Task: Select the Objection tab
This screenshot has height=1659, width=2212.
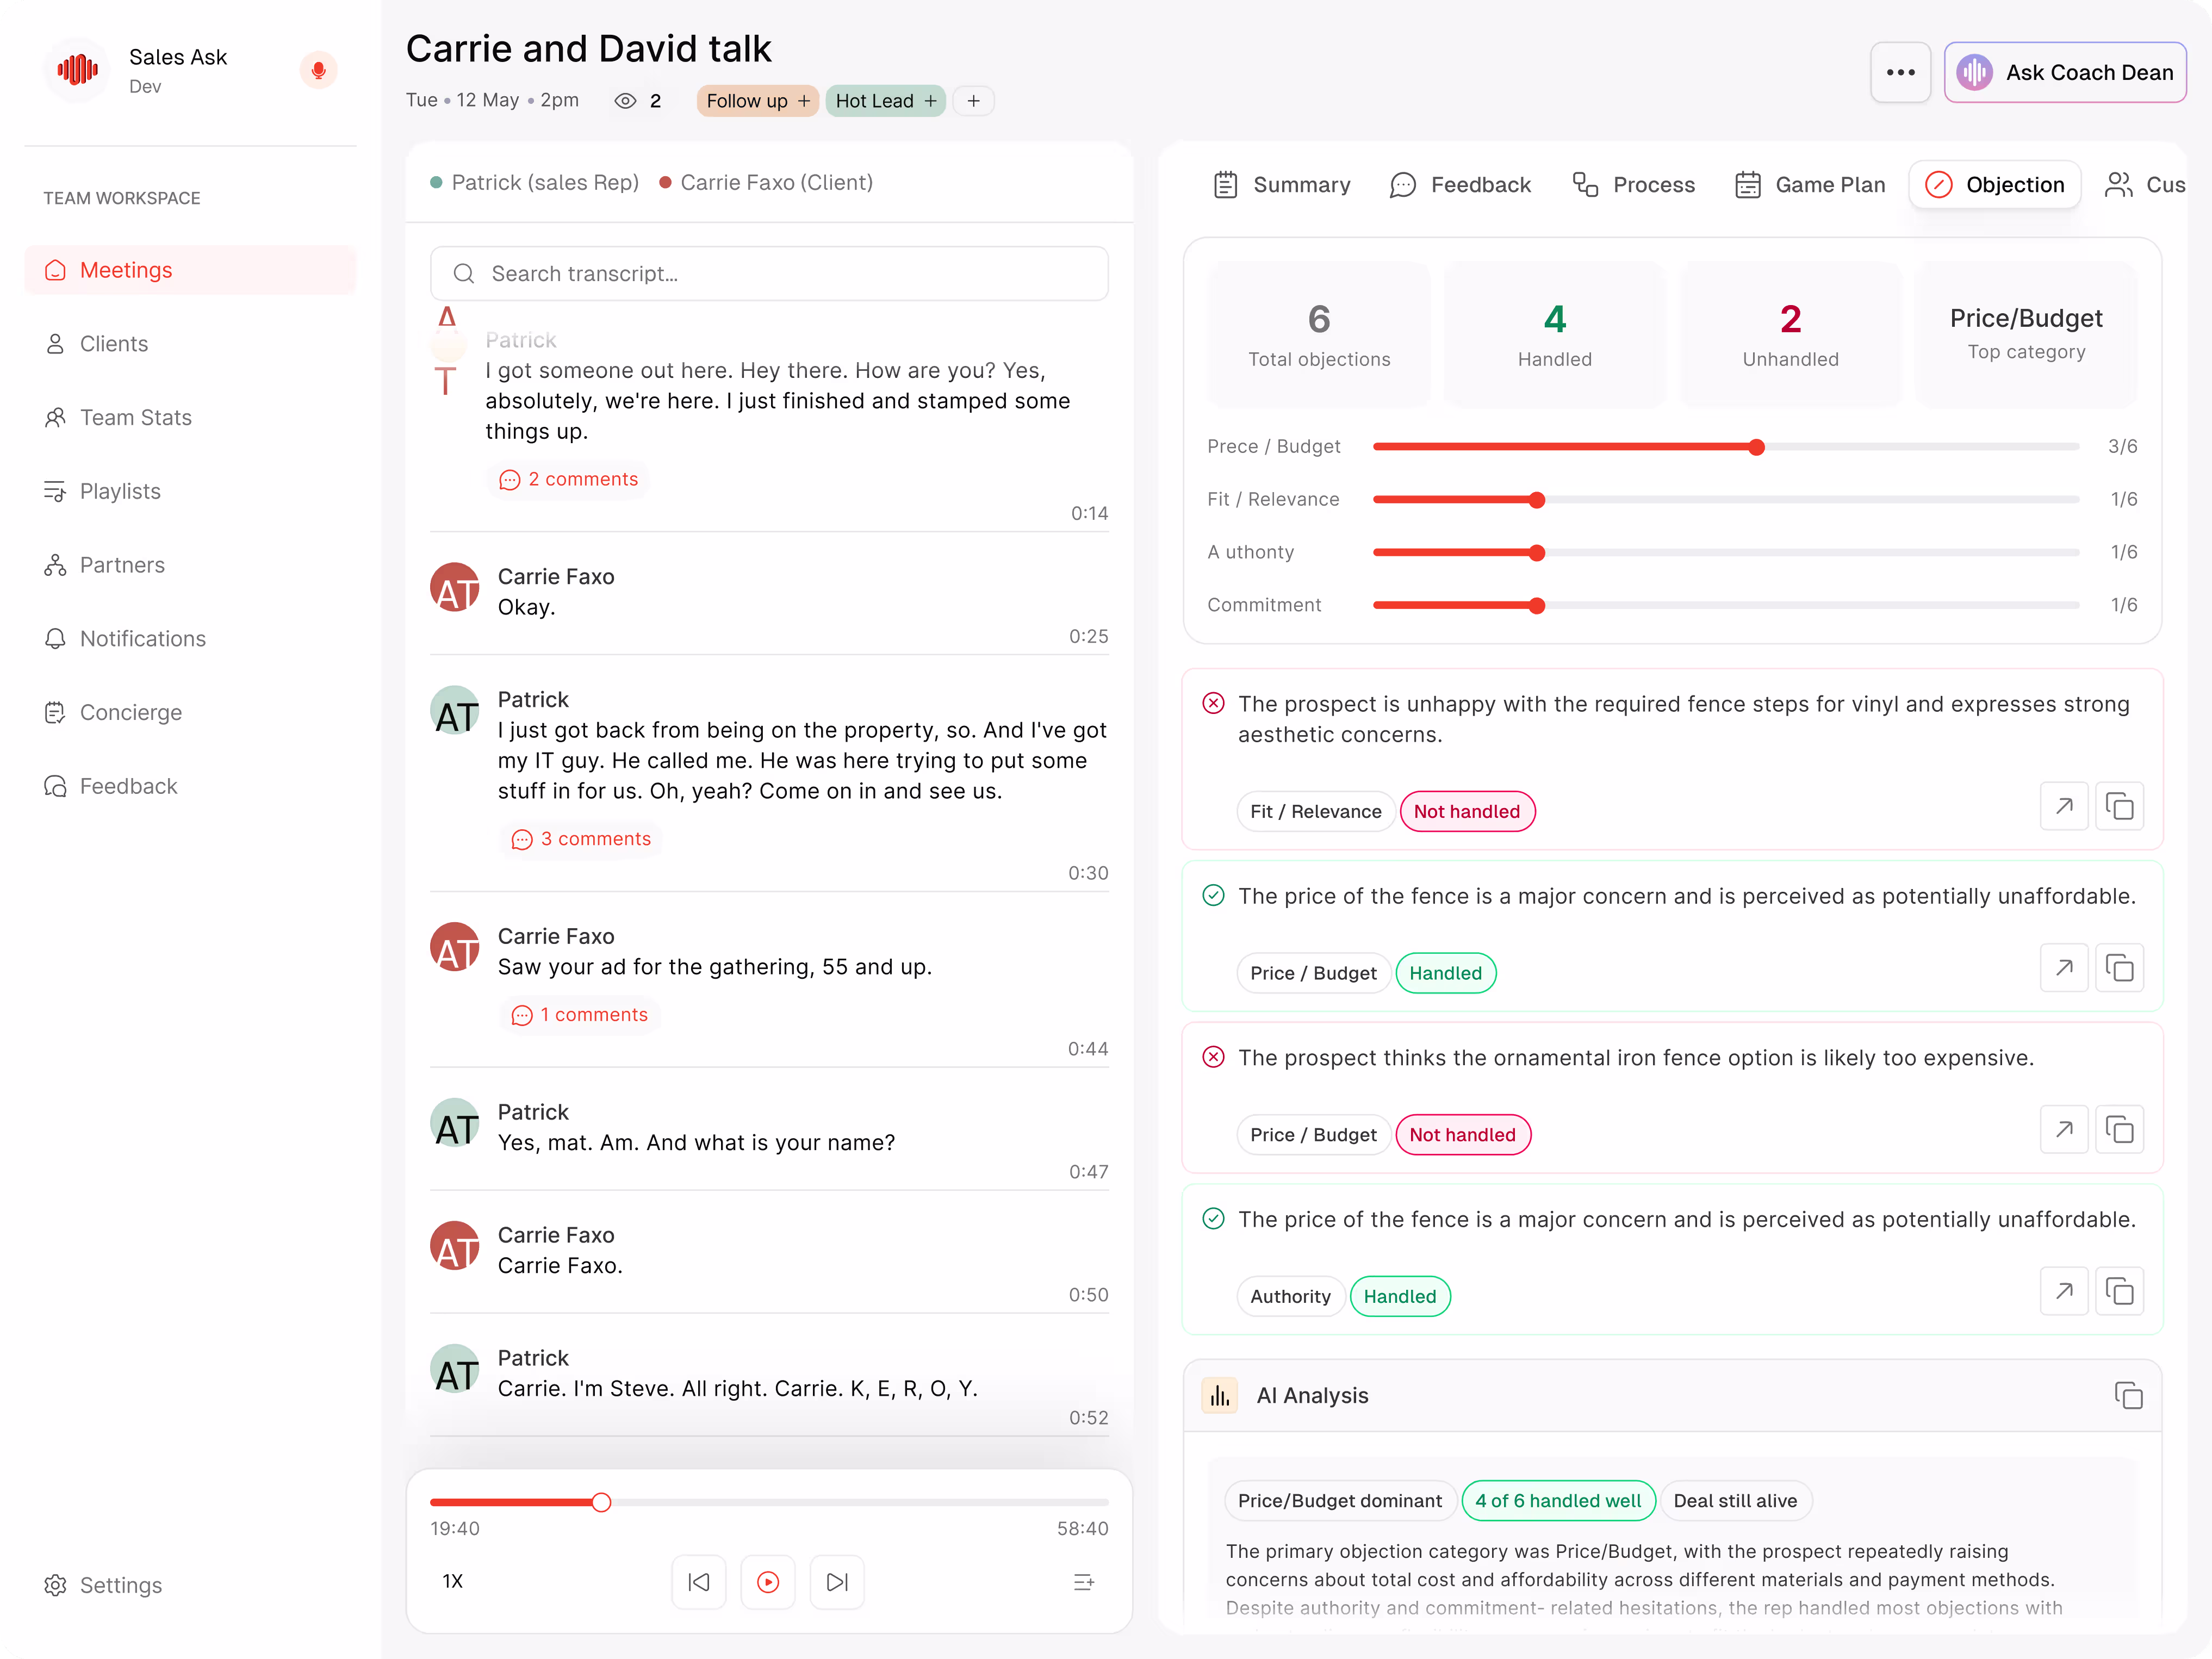Action: (1994, 185)
